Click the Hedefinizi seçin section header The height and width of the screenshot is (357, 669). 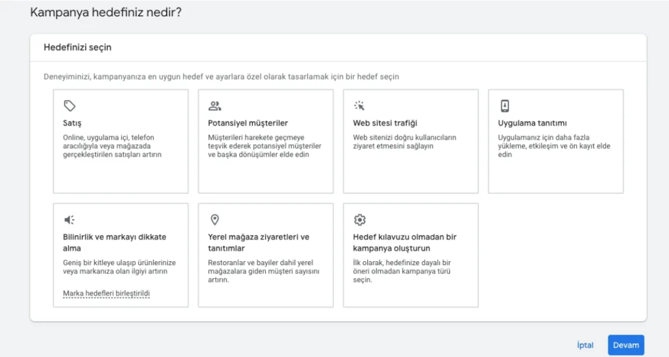coord(77,48)
